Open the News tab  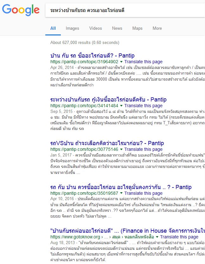pyautogui.click(x=117, y=28)
